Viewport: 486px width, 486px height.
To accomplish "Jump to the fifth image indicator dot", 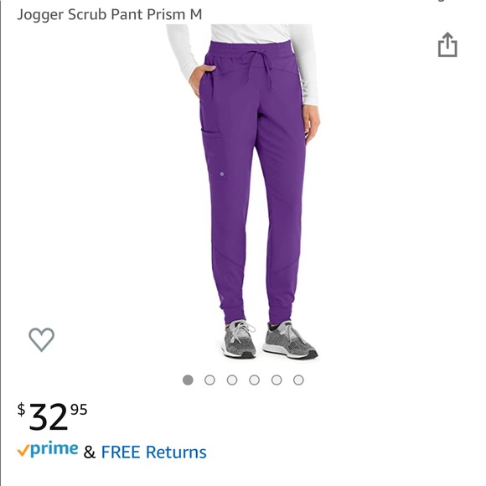I will pyautogui.click(x=277, y=380).
